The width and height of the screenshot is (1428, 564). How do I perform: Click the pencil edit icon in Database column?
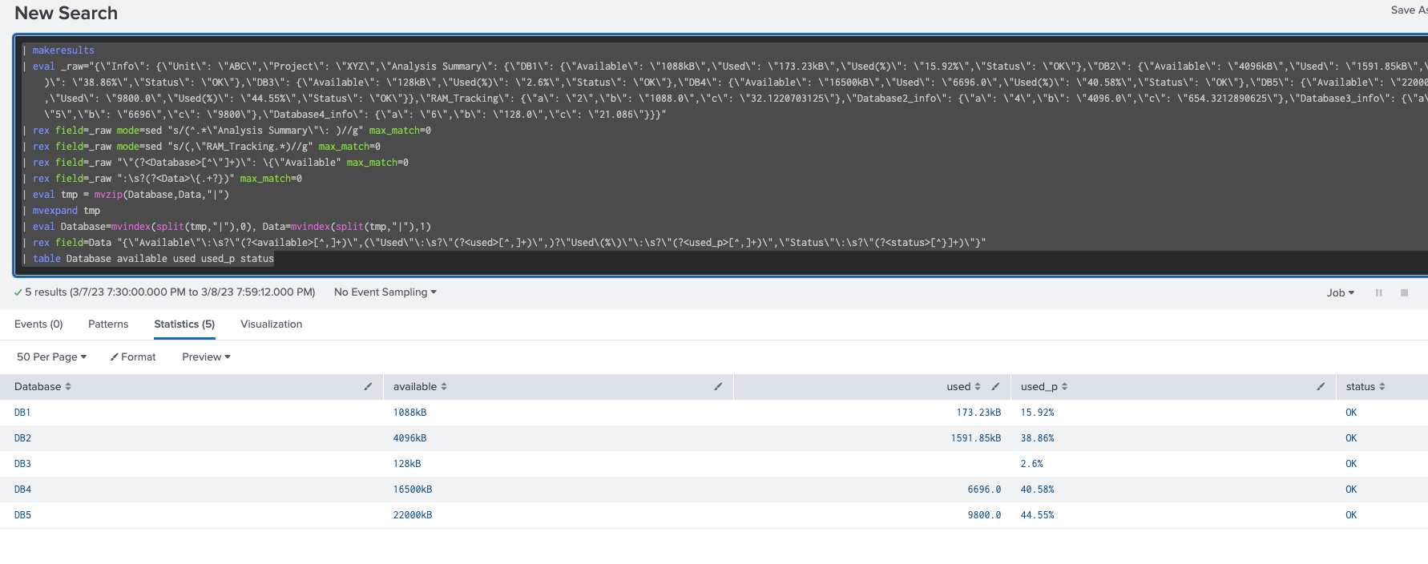(368, 386)
